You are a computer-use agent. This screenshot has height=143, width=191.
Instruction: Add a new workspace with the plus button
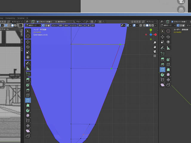27,18
